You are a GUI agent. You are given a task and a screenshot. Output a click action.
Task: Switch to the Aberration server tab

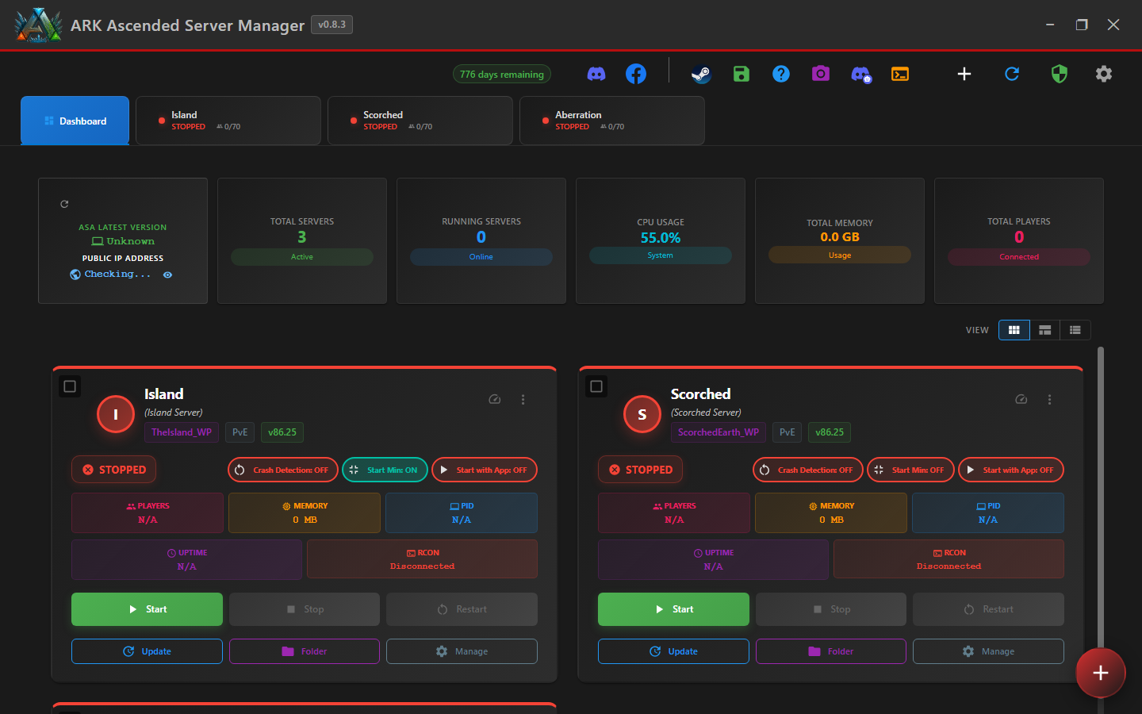[612, 121]
